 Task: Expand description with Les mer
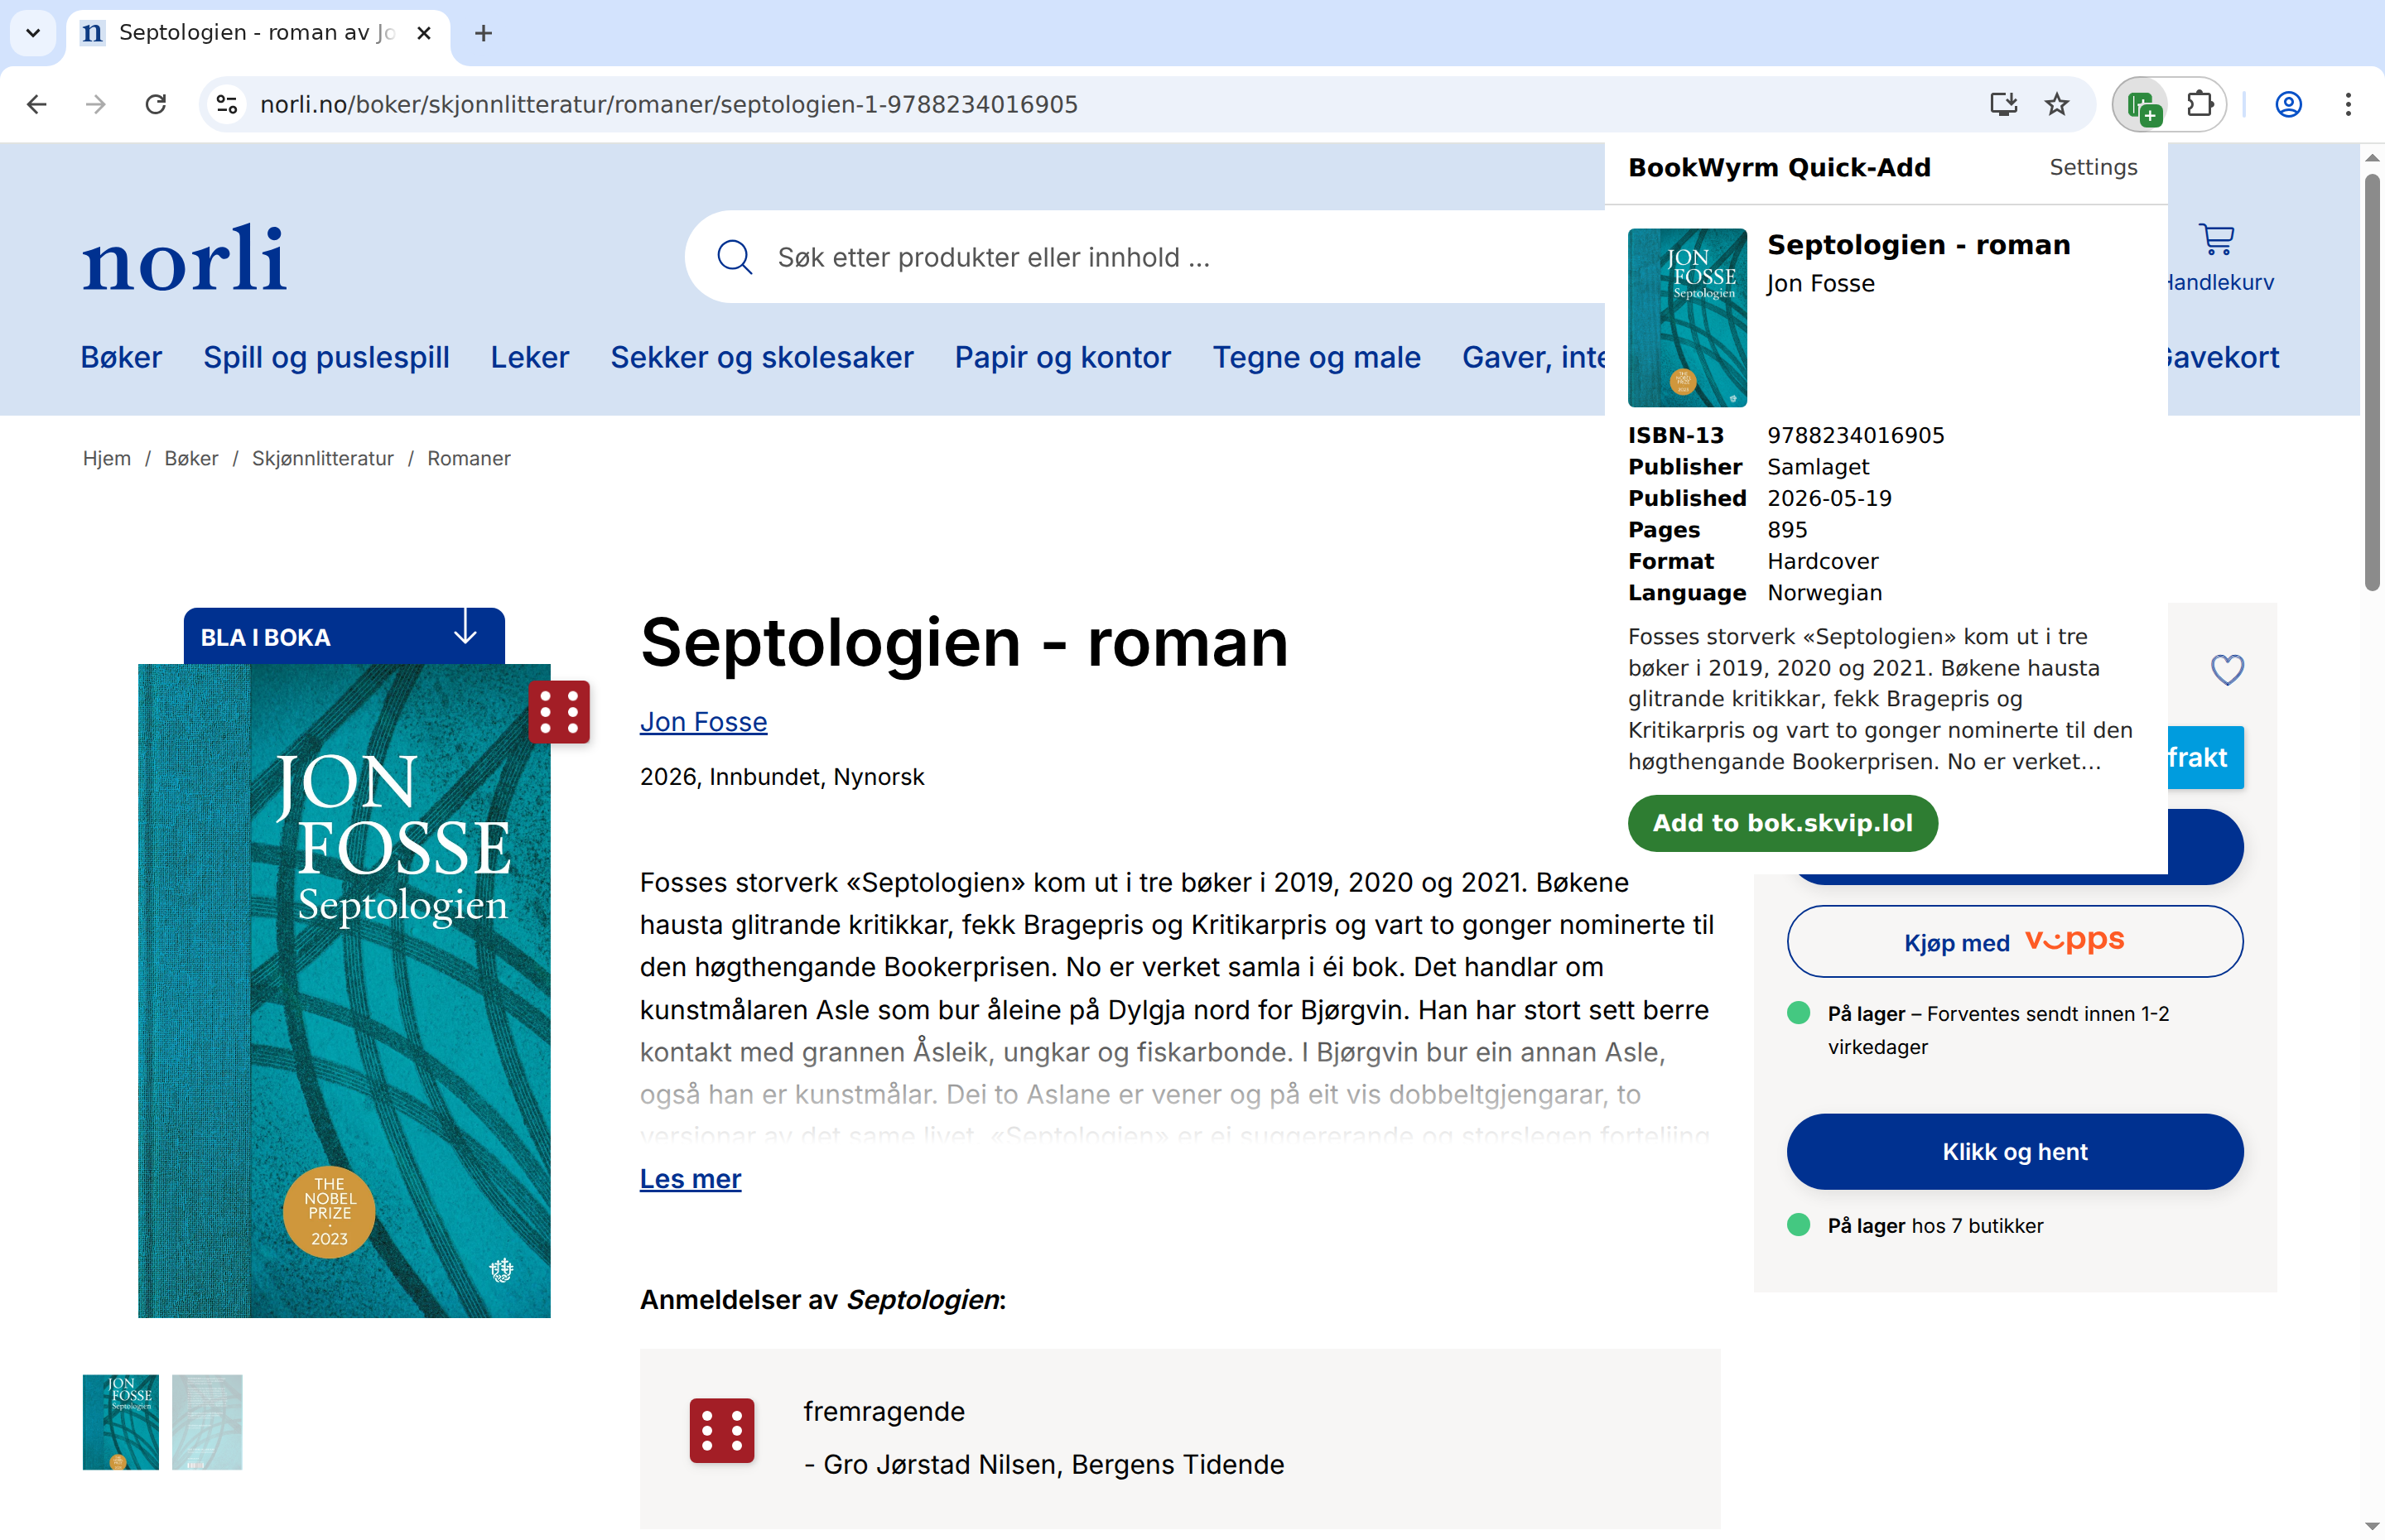(x=690, y=1178)
